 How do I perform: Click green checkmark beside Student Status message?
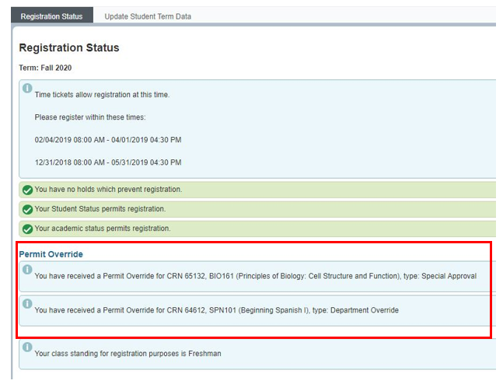click(x=27, y=209)
